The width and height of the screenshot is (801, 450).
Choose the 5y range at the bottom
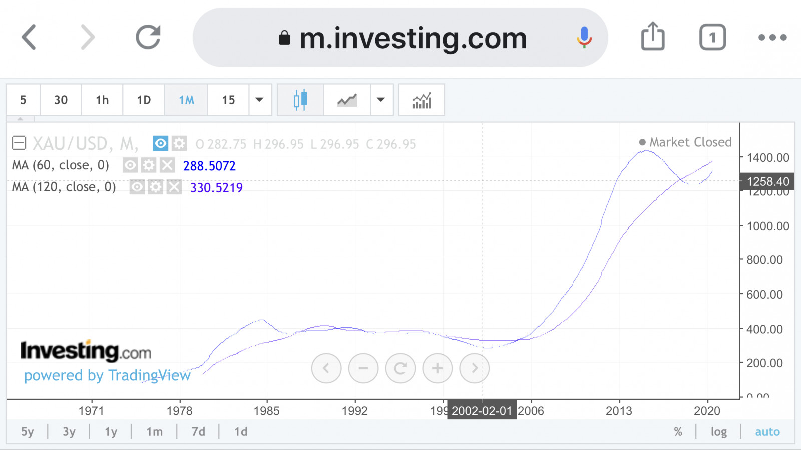point(28,432)
